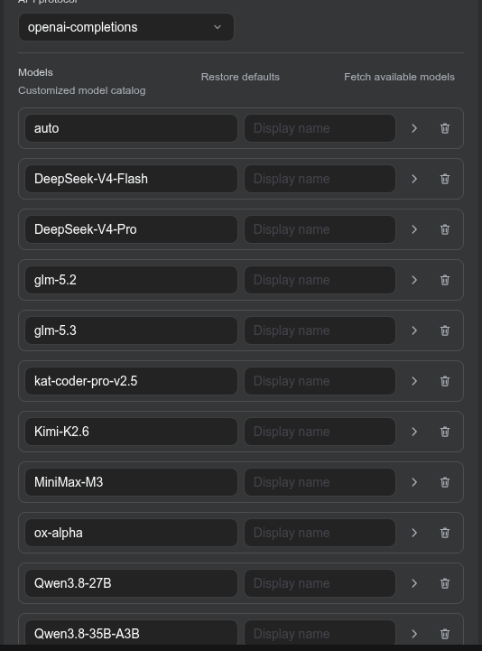The image size is (482, 651).
Task: Edit the DeepSeek-V4-Pro model ID field
Action: pyautogui.click(x=131, y=229)
